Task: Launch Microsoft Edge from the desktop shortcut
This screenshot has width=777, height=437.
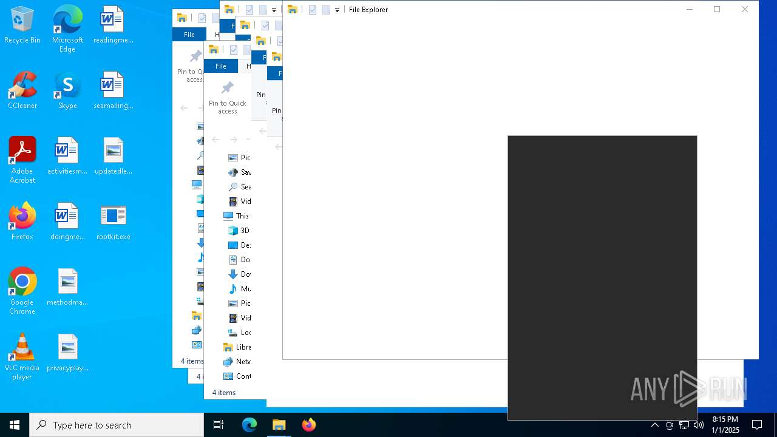Action: click(67, 29)
